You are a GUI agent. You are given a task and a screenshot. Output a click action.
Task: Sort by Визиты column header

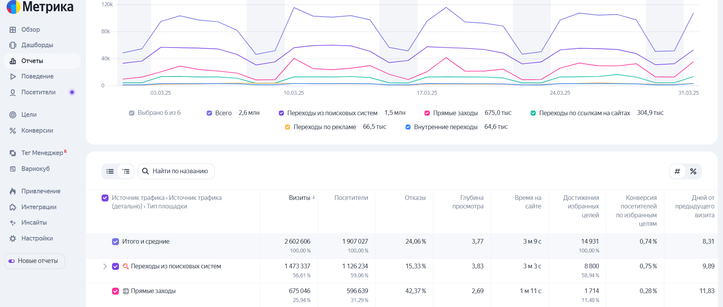(x=300, y=198)
